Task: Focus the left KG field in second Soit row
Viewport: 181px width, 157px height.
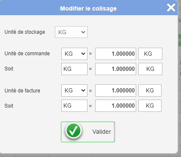Action: (74, 106)
